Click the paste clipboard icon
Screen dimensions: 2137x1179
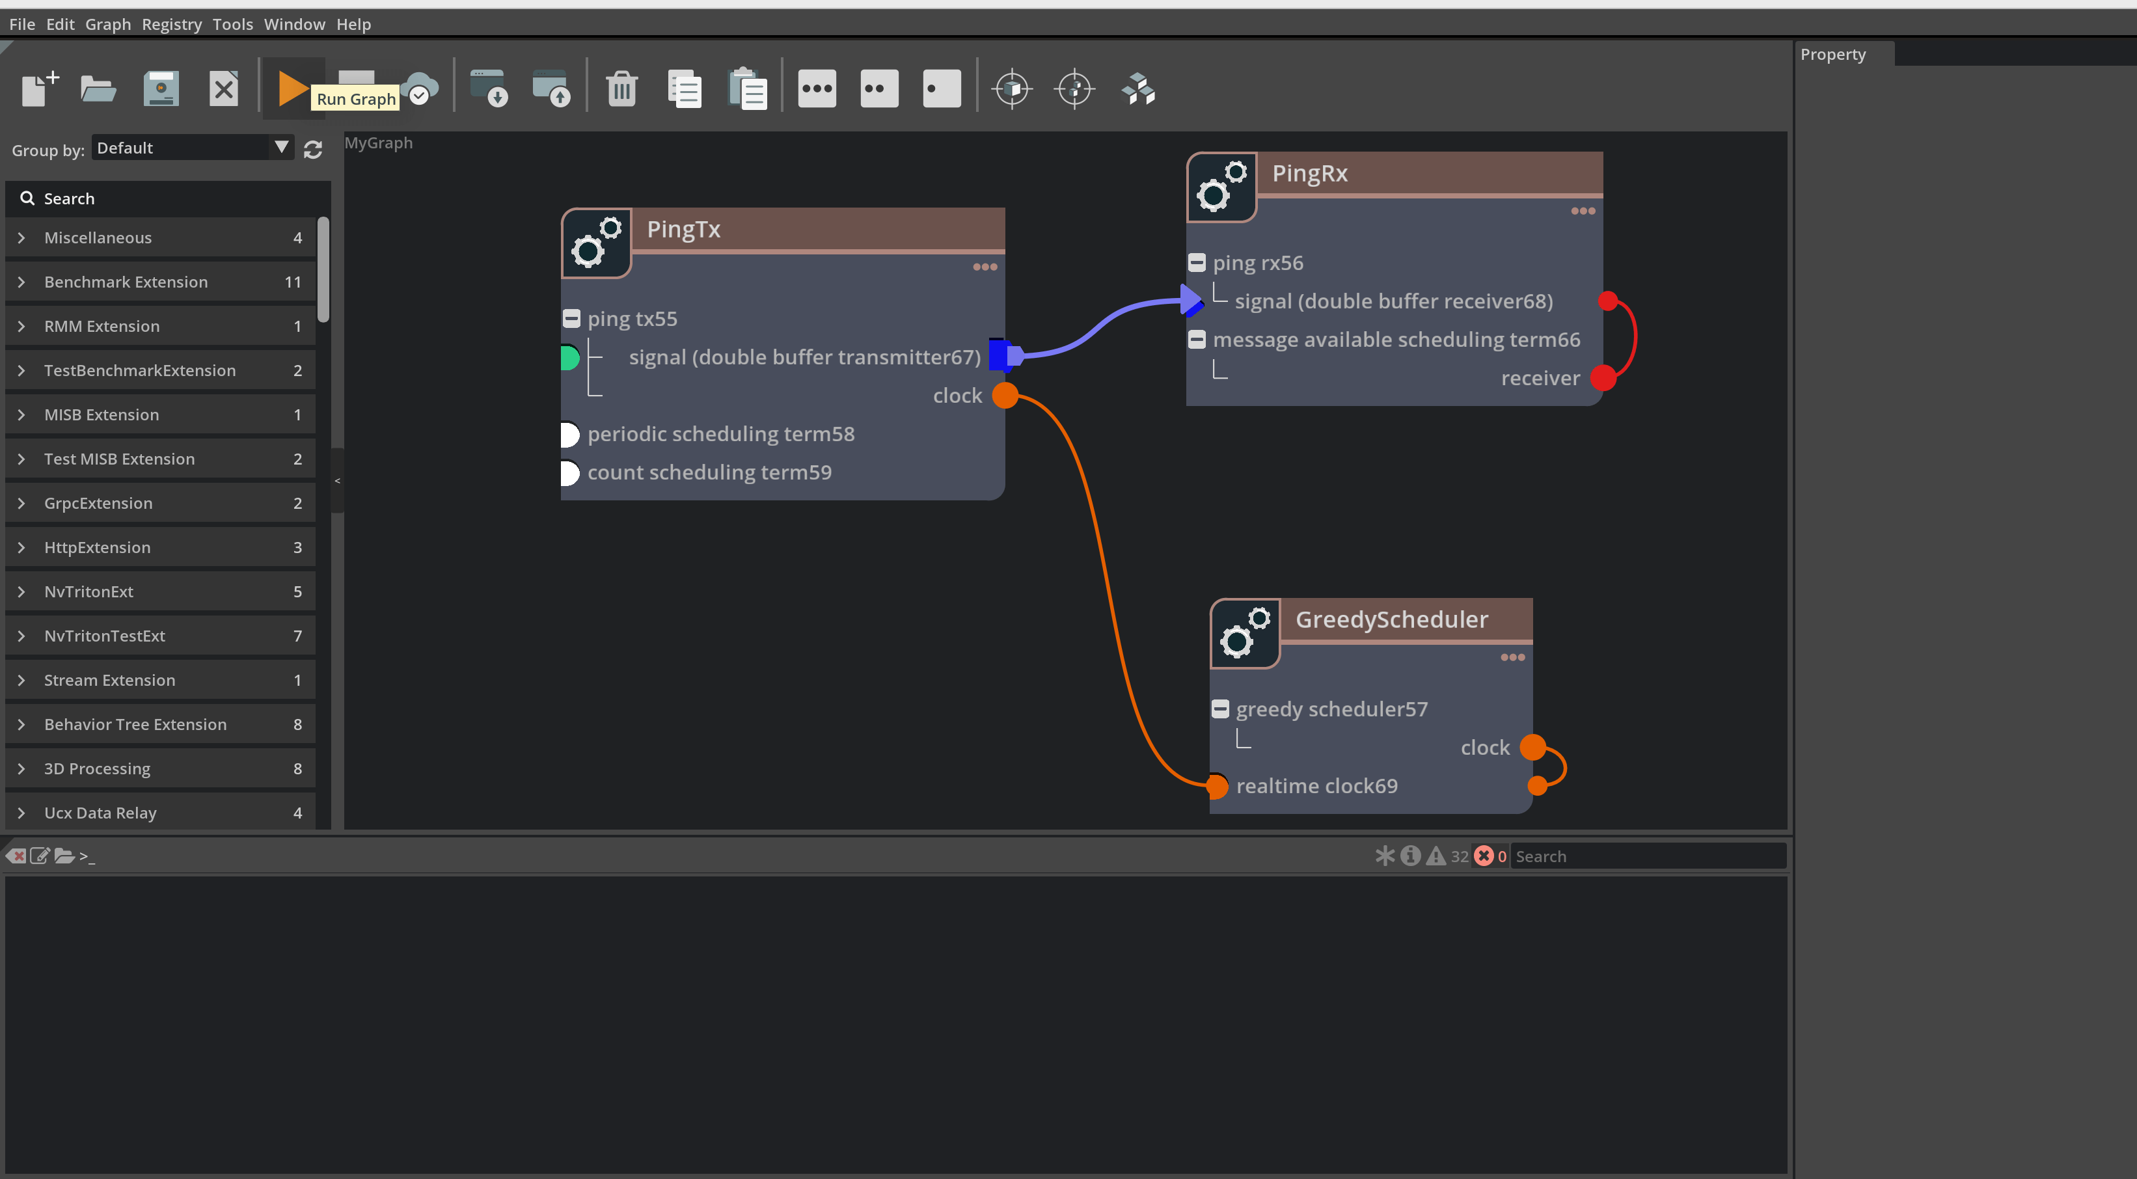tap(746, 88)
